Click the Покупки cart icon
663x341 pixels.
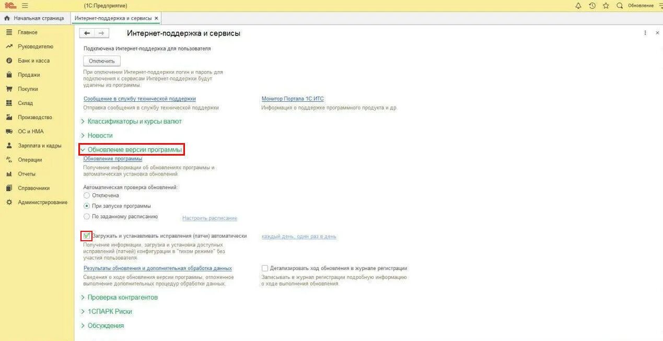click(9, 89)
